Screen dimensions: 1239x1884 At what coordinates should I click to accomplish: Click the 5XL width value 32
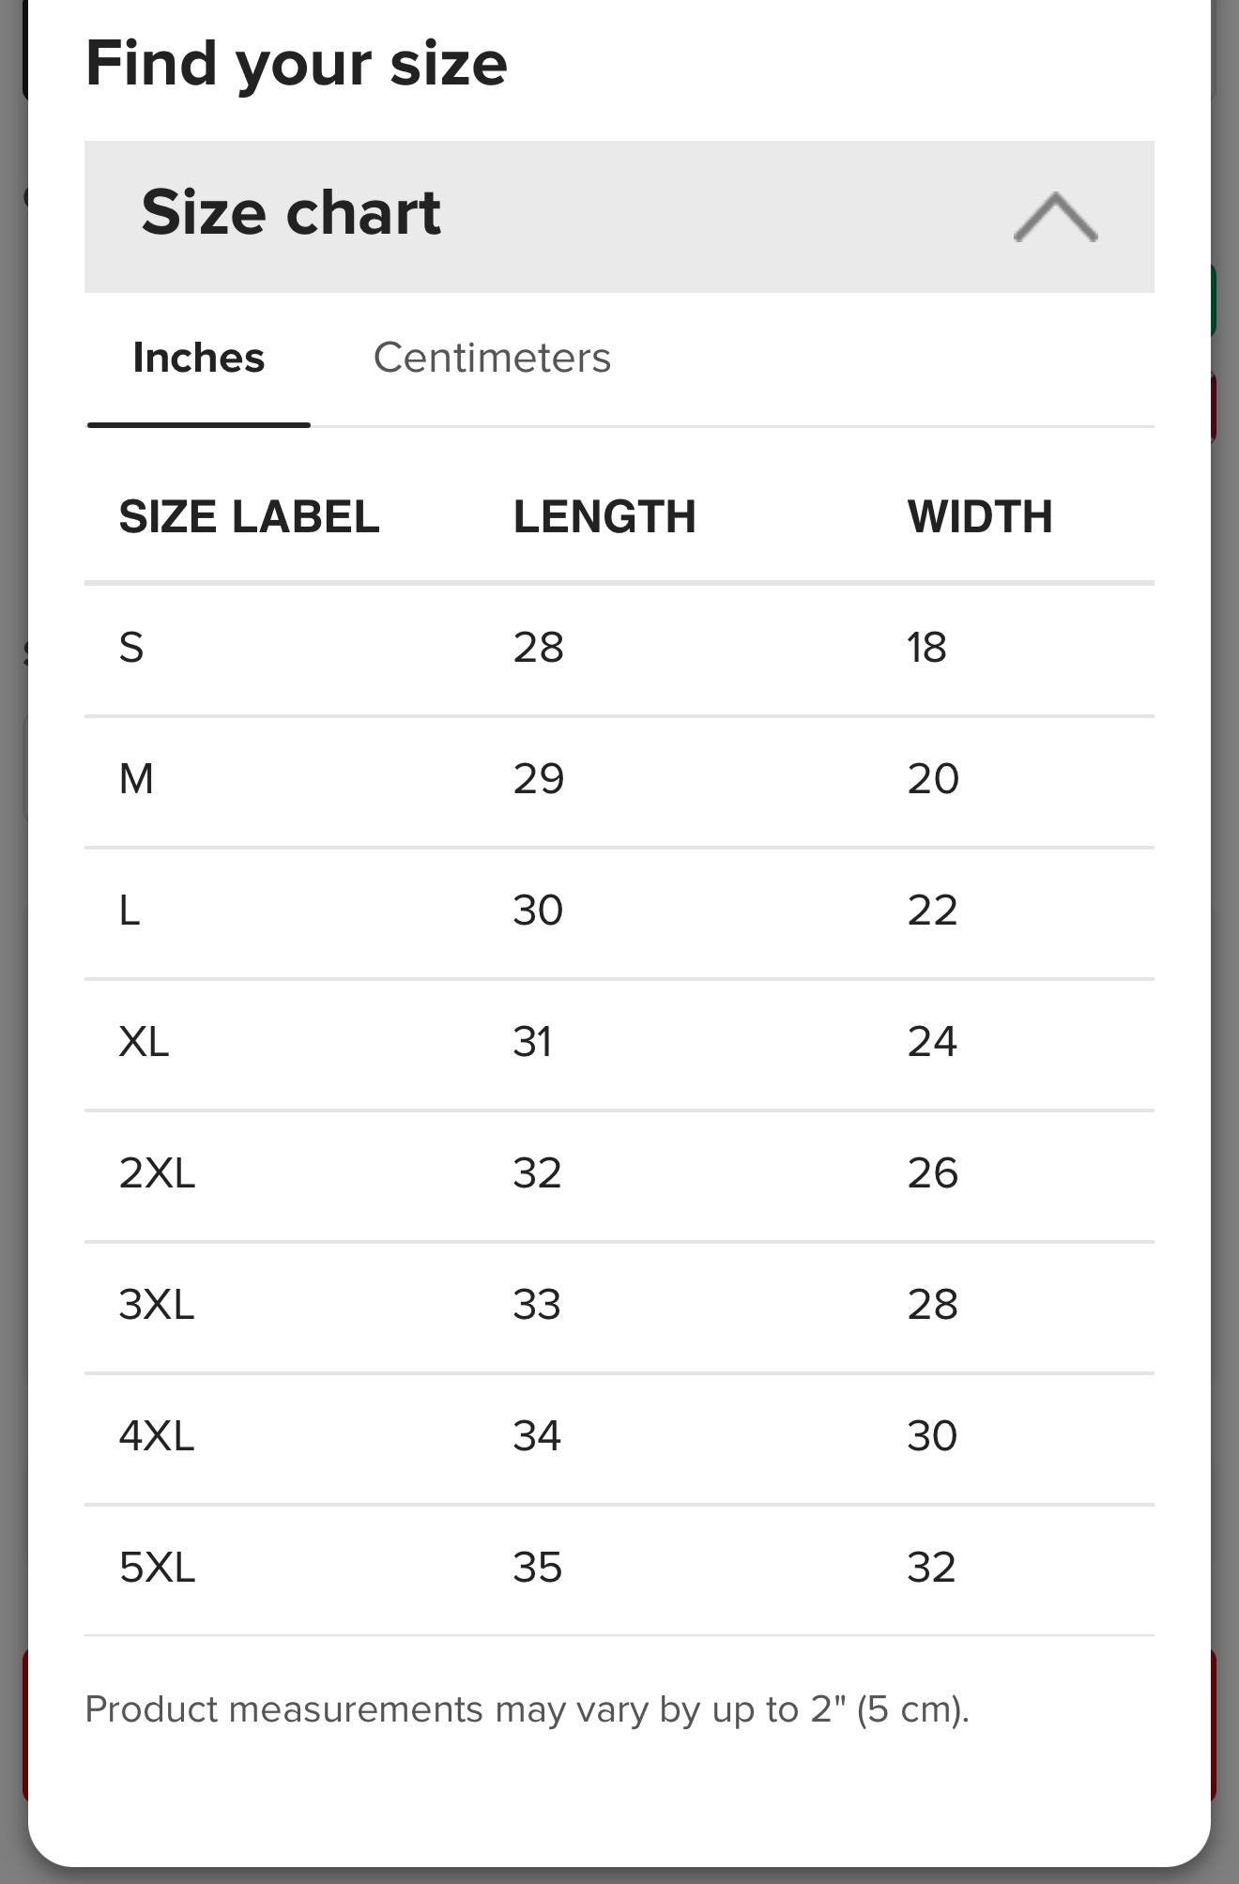[x=931, y=1568]
